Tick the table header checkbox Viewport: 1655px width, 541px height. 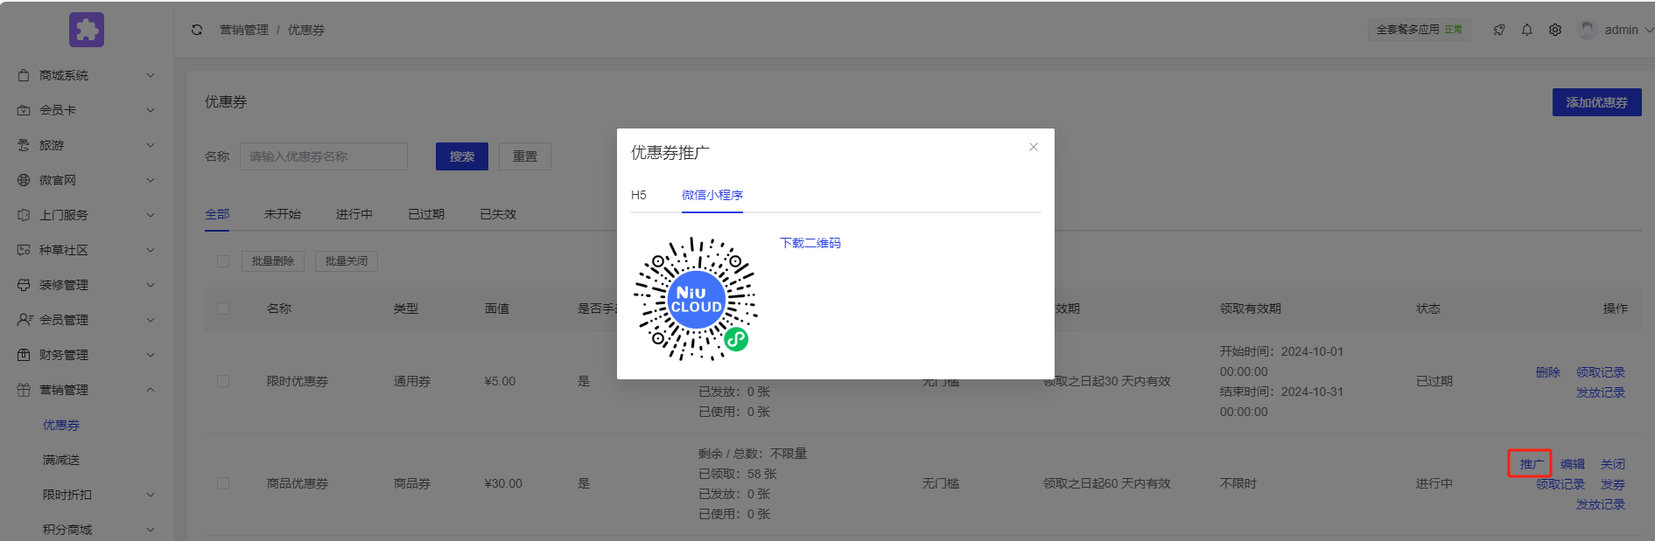[223, 309]
